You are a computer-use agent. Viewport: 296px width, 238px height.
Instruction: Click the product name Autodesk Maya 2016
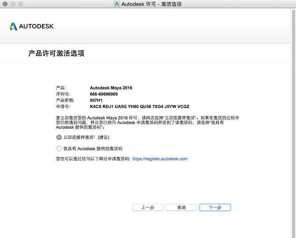111,88
